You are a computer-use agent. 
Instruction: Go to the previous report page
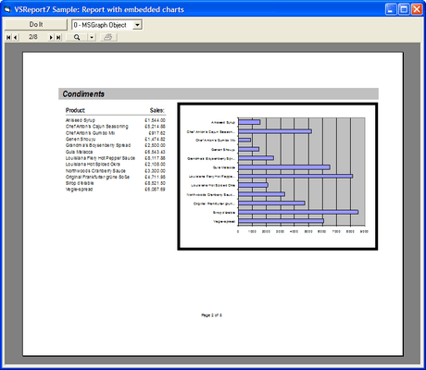(16, 37)
